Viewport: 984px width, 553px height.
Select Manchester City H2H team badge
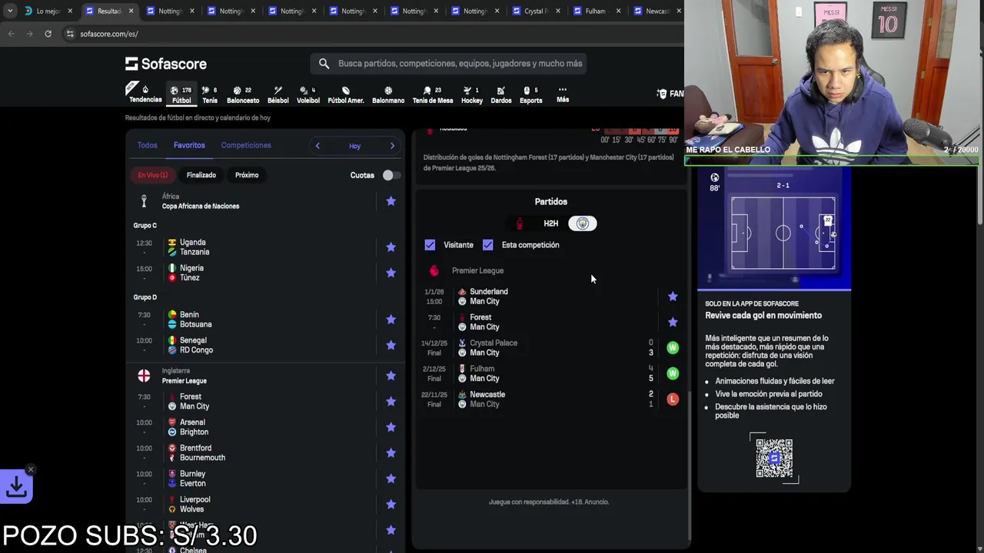coord(582,224)
